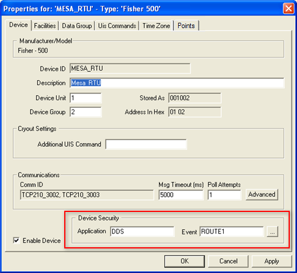Click the Apply button

click(272, 261)
